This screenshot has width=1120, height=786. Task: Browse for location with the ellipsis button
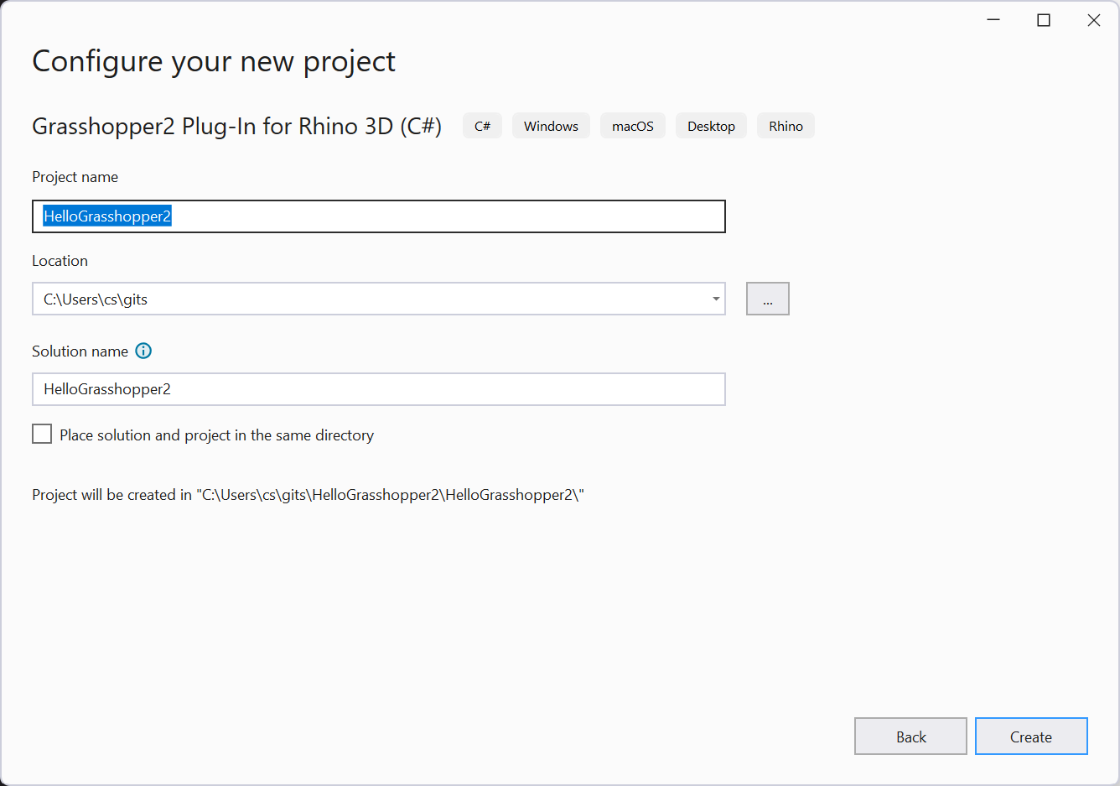768,299
